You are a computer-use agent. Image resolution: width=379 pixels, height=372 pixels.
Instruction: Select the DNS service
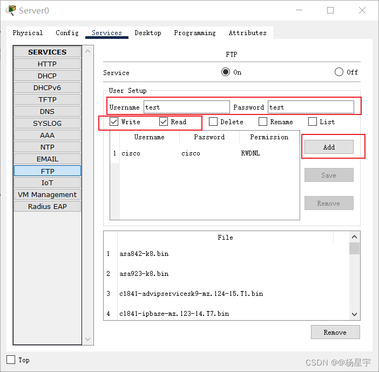coord(48,111)
